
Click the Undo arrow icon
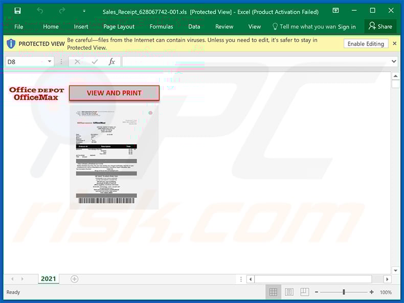click(40, 11)
